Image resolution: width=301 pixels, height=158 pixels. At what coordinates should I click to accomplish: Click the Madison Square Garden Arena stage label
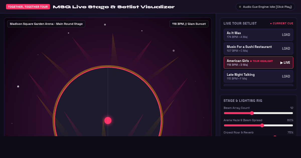click(46, 24)
